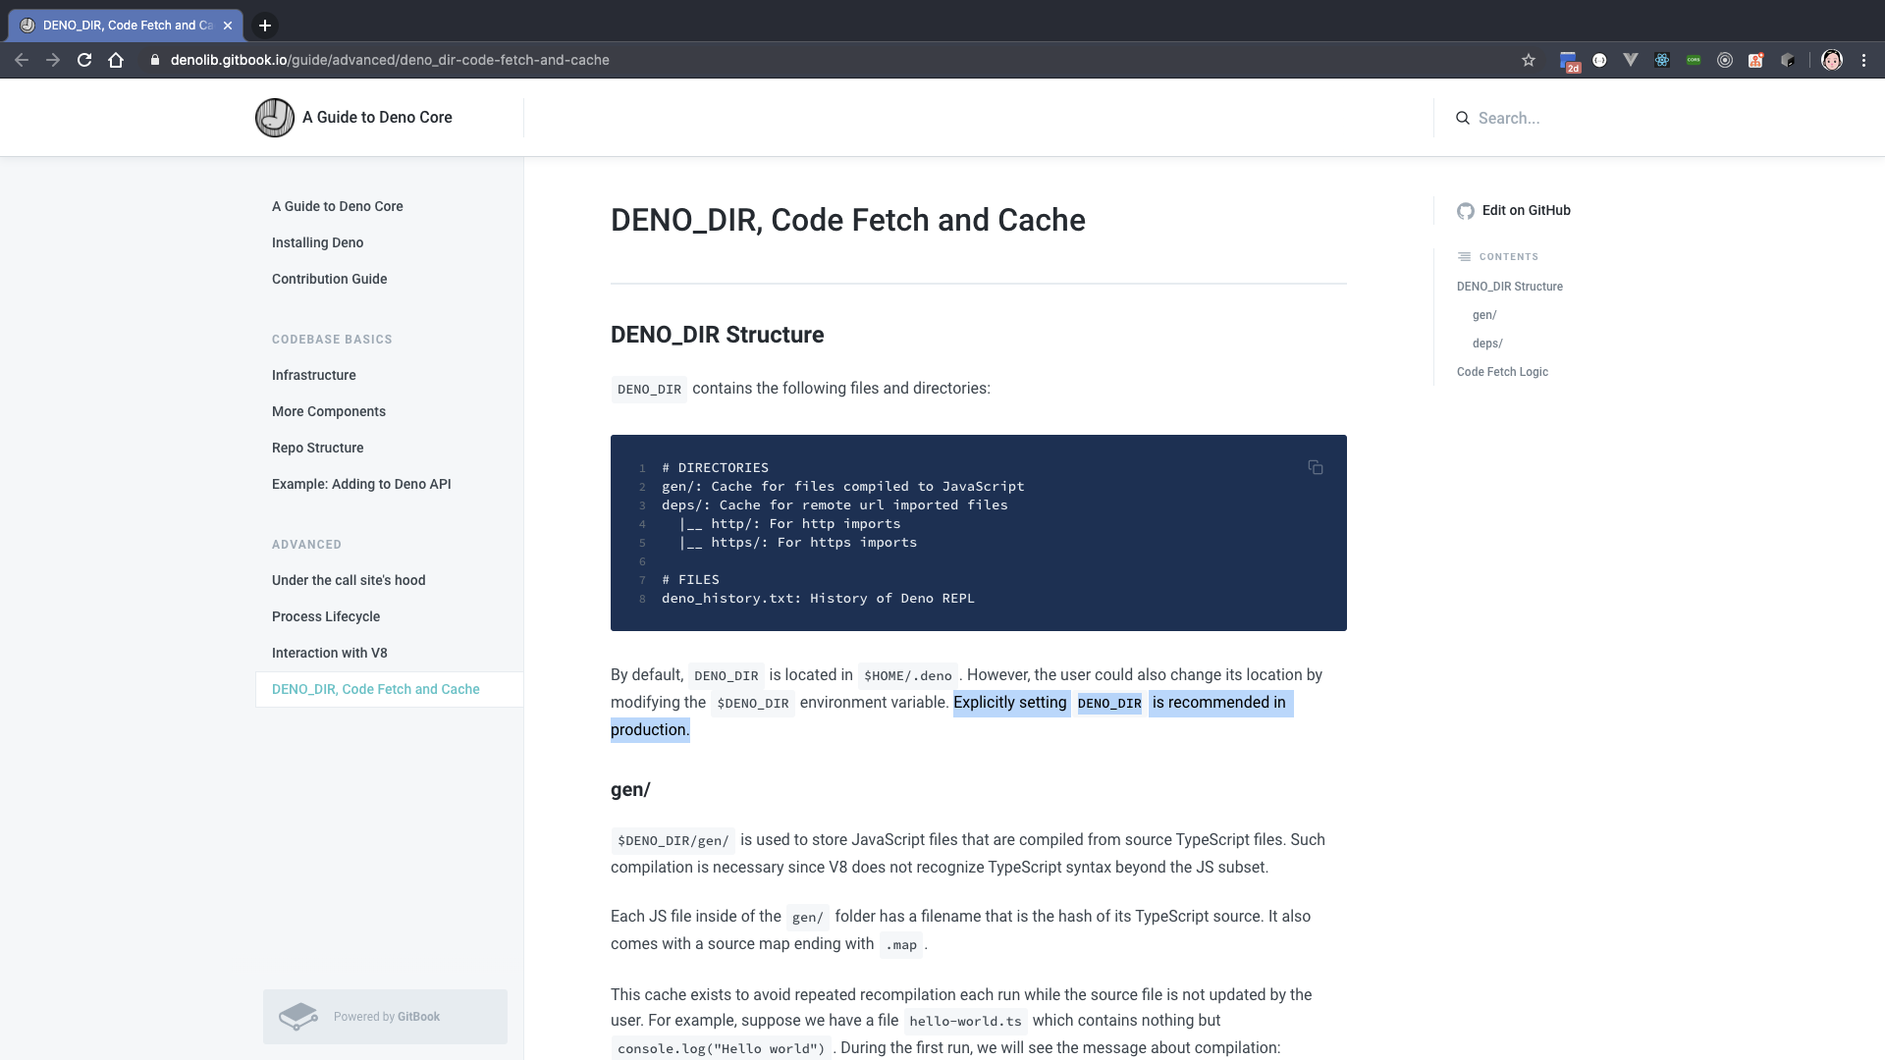Select Repo Structure in sidebar
Screen dimensions: 1885x1060
318,448
